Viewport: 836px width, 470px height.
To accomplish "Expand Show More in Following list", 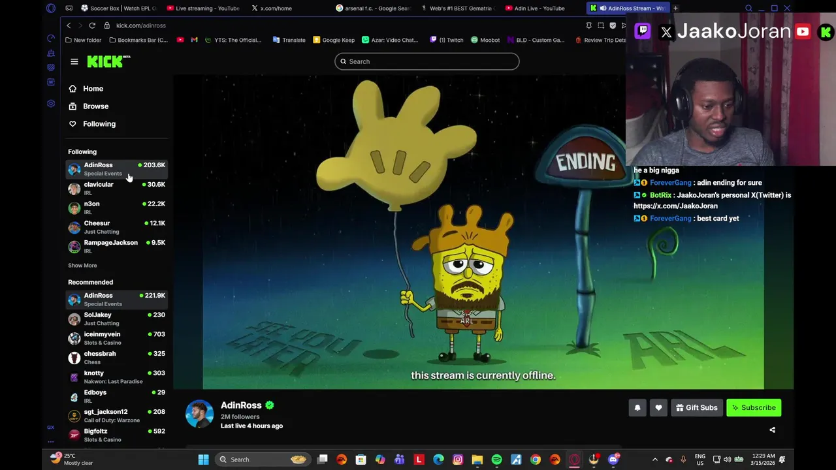I will tap(82, 266).
